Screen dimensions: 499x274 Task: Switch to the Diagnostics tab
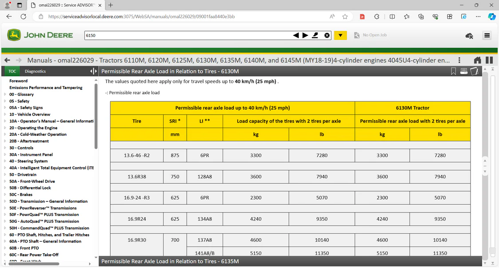pyautogui.click(x=35, y=71)
